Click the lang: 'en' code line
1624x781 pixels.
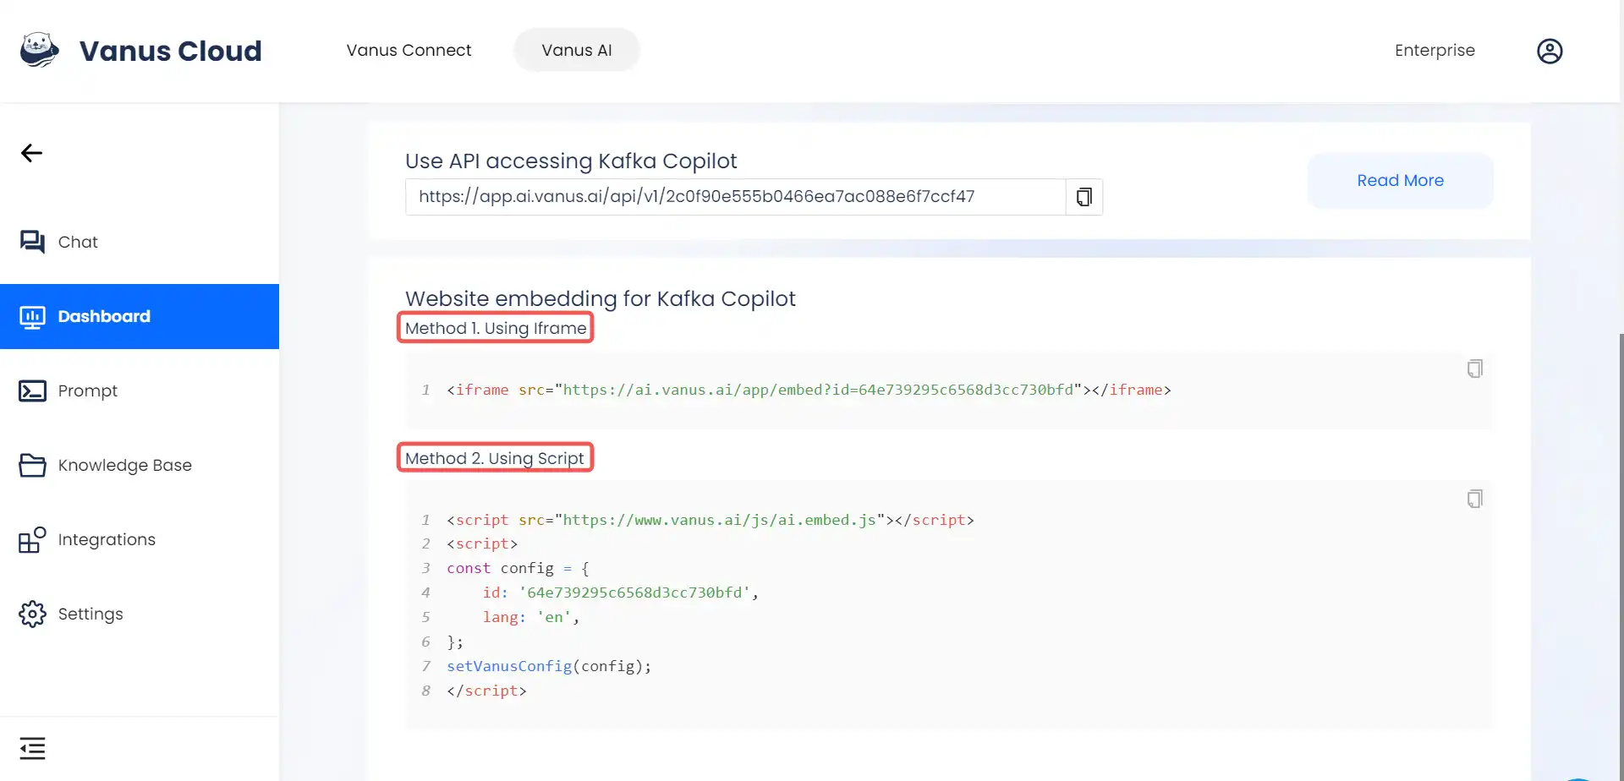click(530, 617)
